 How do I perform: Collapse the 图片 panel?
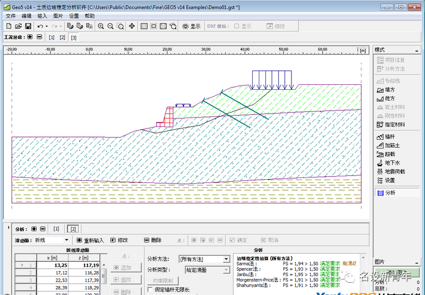tap(417, 263)
